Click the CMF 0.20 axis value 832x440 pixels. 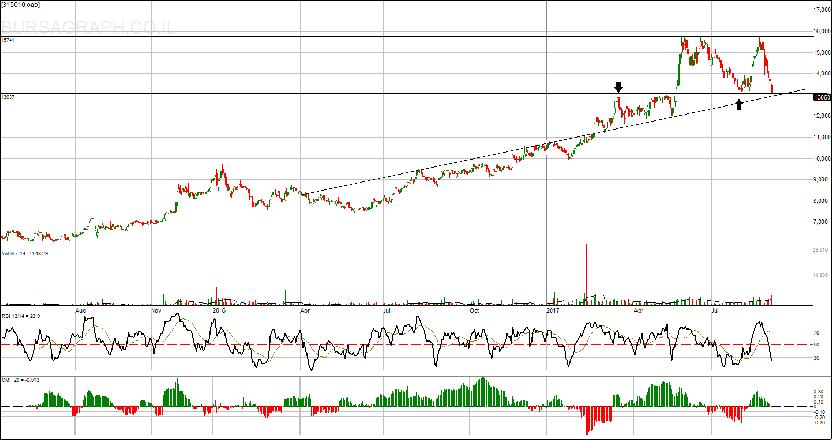pyautogui.click(x=819, y=397)
